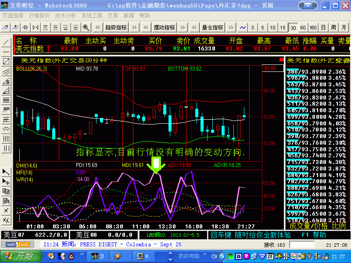Choose the arc curve drawing tool

(x=6, y=129)
